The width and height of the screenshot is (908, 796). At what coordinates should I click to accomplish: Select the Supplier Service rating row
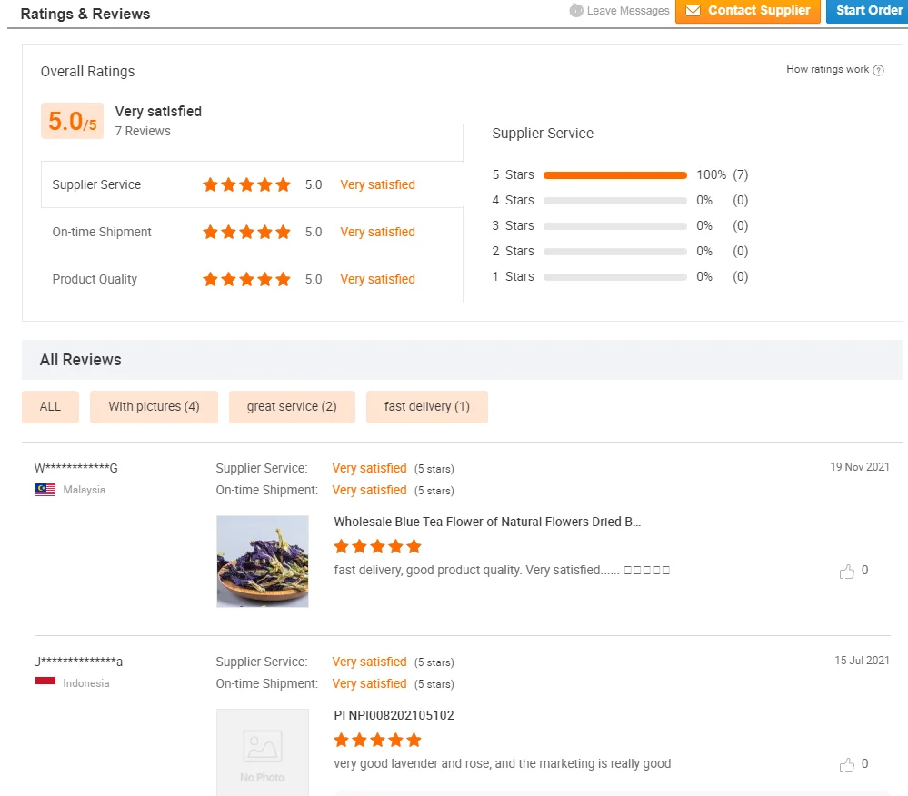(252, 184)
